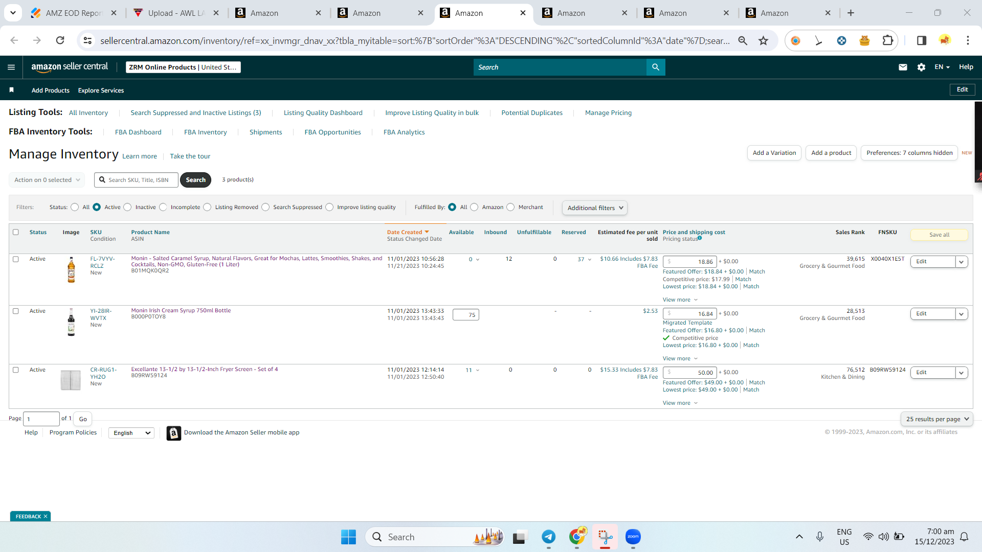Expand View more for the Fryer Screen row
Screen dimensions: 982x552
pos(680,403)
